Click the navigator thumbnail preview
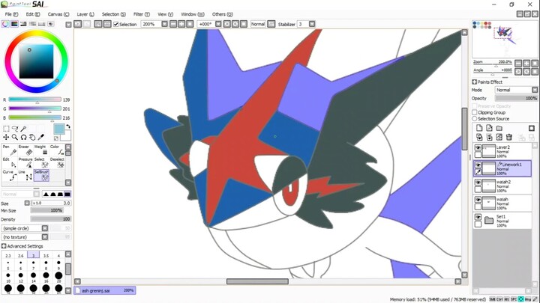540x303 pixels. [x=505, y=38]
